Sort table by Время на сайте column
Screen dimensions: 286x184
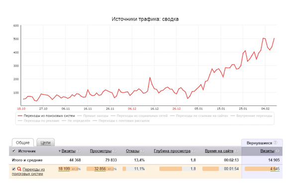tap(219, 151)
